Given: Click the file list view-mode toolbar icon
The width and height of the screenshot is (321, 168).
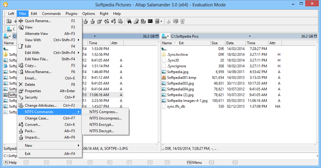Looking at the screenshot, I should coord(157,21).
